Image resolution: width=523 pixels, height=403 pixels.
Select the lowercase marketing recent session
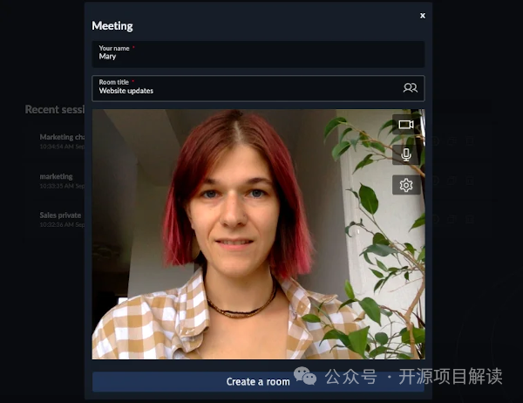(57, 176)
